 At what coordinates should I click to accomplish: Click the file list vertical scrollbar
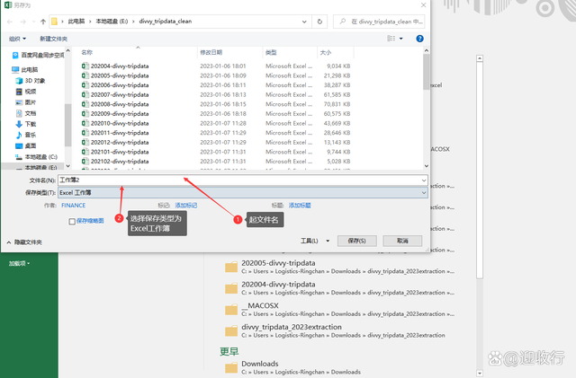(426, 72)
